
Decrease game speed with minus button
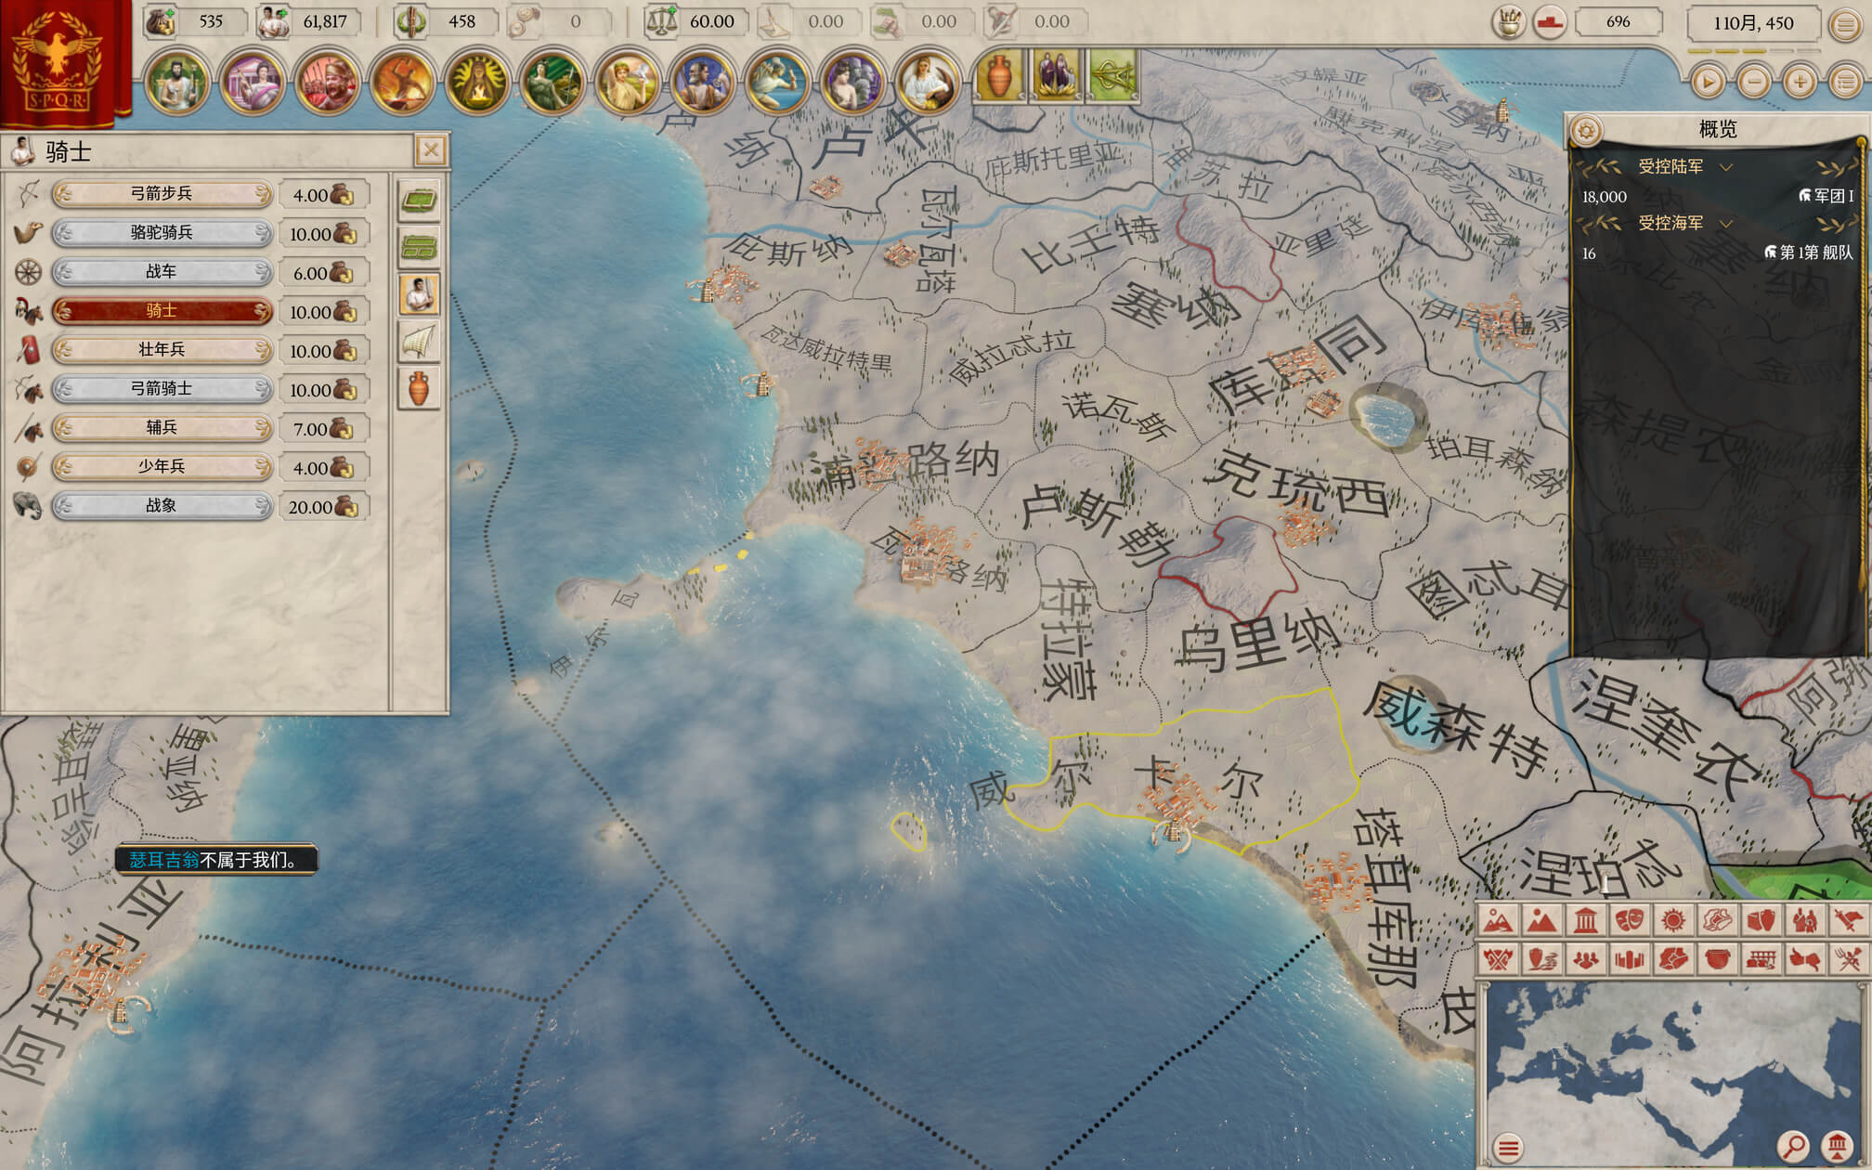[1754, 82]
